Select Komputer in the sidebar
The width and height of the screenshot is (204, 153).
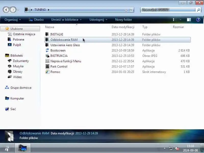click(x=17, y=98)
